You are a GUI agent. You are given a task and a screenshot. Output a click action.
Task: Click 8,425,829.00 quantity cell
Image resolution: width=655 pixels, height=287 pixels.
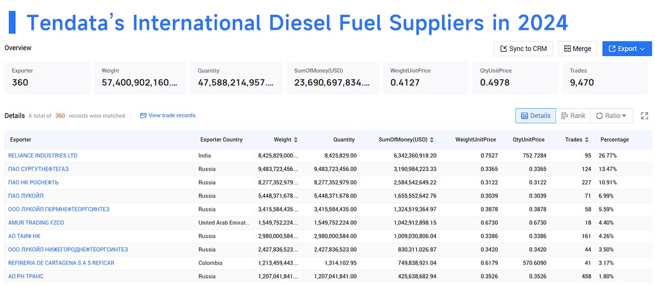click(x=341, y=156)
